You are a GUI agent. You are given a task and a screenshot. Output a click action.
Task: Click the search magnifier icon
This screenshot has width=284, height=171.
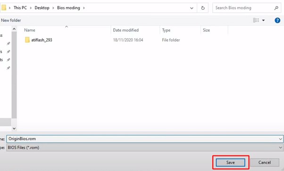click(x=276, y=8)
